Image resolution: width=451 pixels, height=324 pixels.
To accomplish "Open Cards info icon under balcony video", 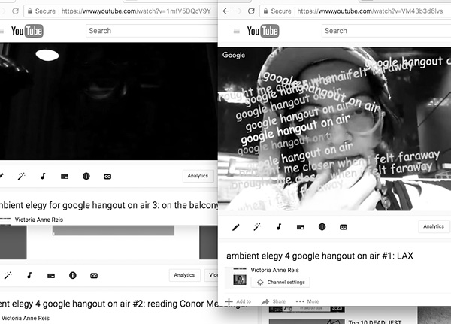I will click(x=86, y=176).
